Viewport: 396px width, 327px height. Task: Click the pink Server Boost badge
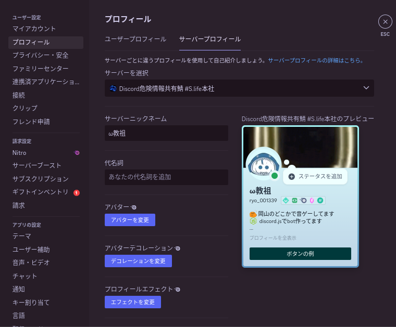click(312, 200)
